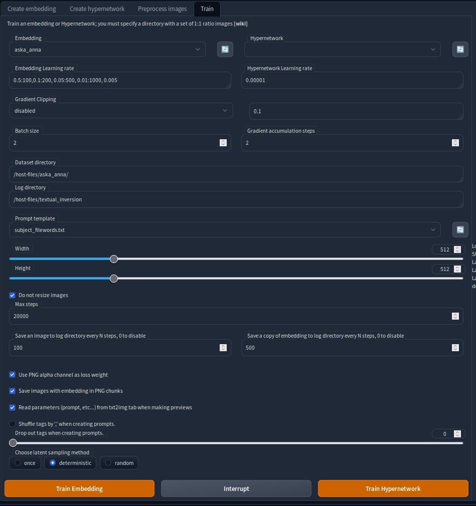Click the Drop out tags value stepper

click(457, 434)
